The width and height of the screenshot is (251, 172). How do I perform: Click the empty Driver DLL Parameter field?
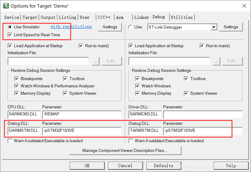point(203,114)
